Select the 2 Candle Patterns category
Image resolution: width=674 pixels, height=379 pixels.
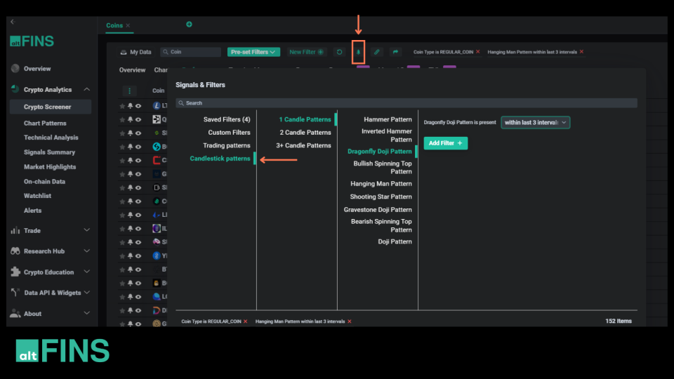pos(305,133)
